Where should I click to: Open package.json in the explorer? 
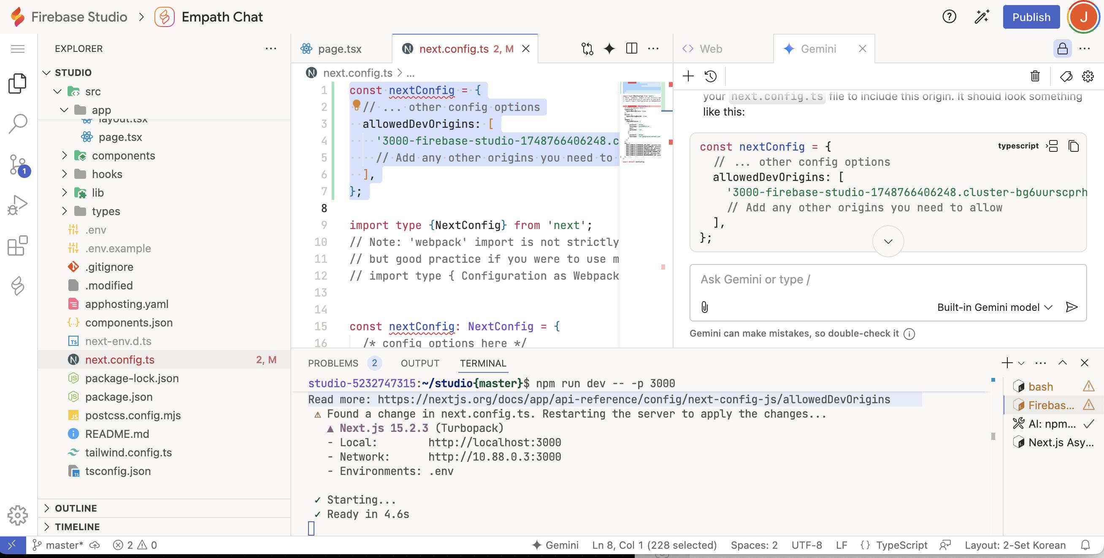pyautogui.click(x=119, y=397)
